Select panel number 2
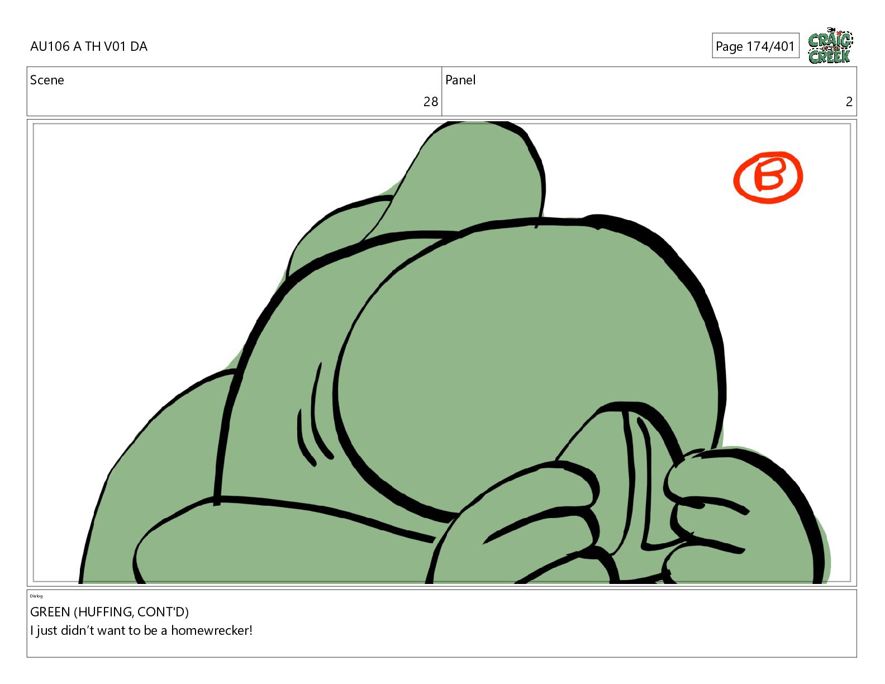 click(849, 102)
